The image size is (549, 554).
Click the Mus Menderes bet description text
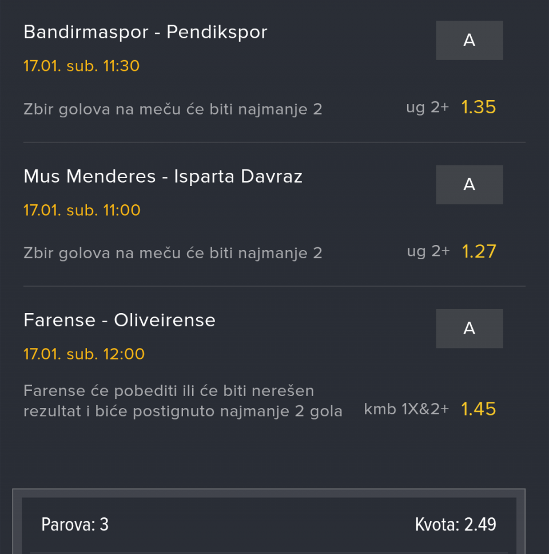[173, 253]
